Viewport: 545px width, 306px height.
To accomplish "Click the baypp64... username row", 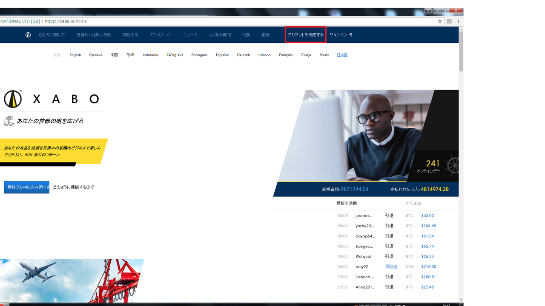I will click(x=365, y=236).
